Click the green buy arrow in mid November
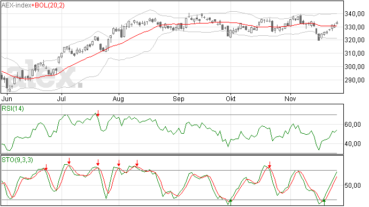The image size is (369, 207). tap(324, 202)
